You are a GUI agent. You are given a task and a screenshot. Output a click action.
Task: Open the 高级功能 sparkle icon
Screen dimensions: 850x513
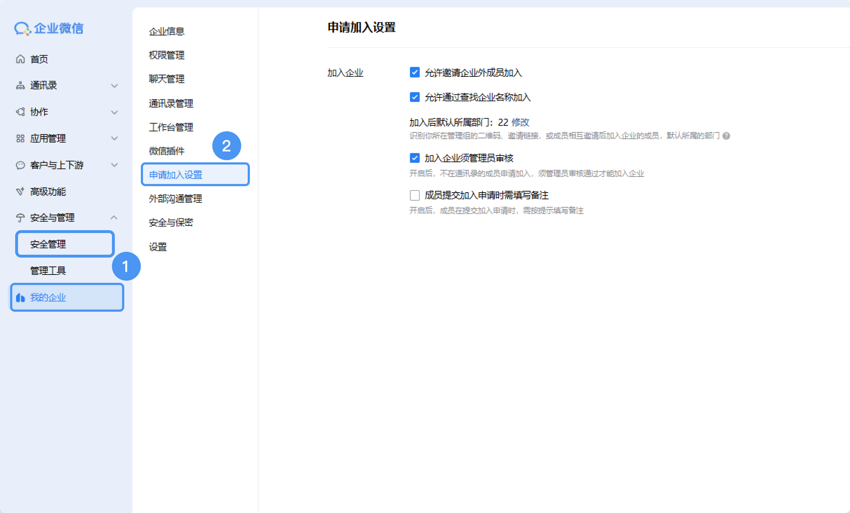click(x=20, y=191)
